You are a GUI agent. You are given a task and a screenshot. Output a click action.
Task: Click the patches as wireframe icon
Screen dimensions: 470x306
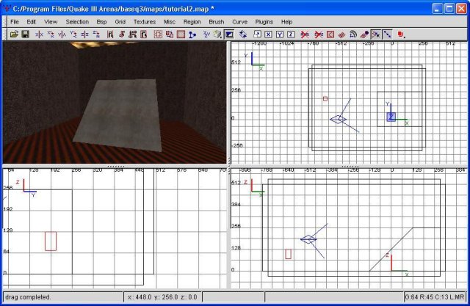click(341, 34)
